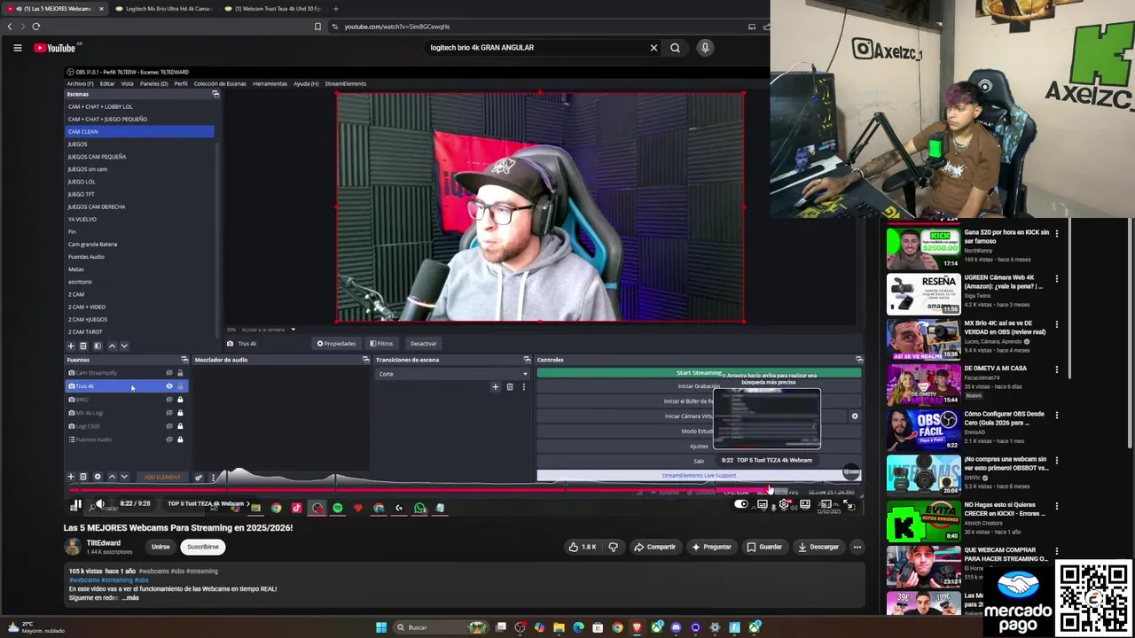Open Como Configurar OBS video thumbnail

923,430
